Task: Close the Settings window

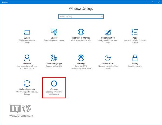Action: tap(159, 2)
